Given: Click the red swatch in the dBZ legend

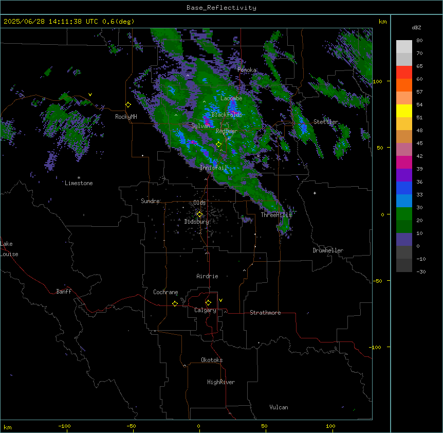Looking at the screenshot, I should [x=404, y=73].
